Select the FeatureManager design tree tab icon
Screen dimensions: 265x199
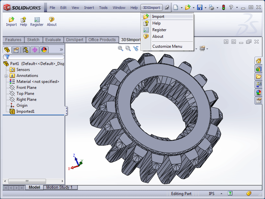point(7,50)
